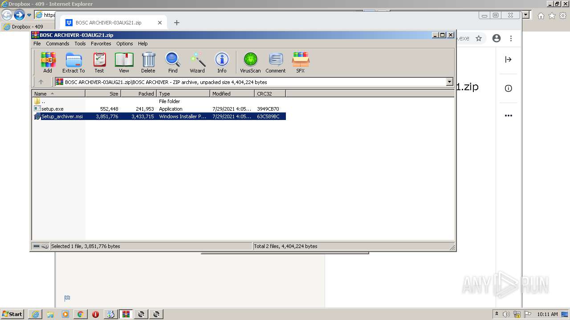570x320 pixels.
Task: Sort by the Packed column header
Action: tap(138, 93)
